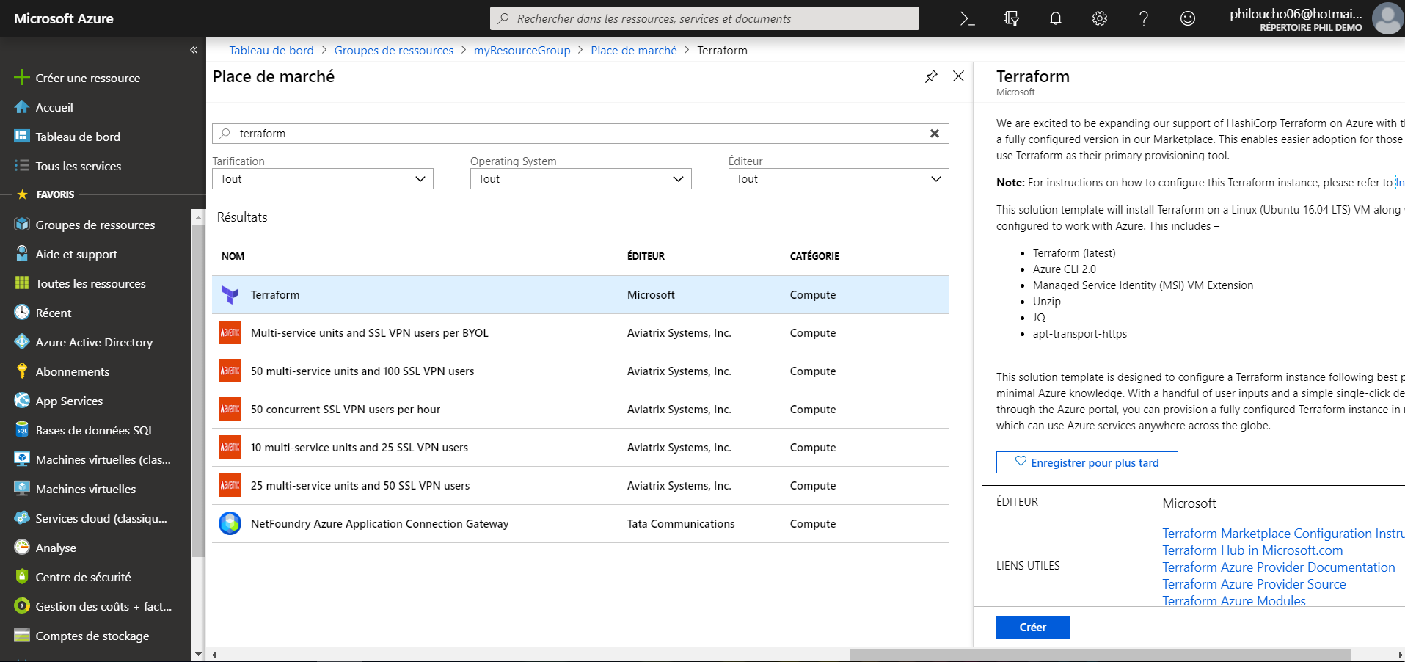Click Aviatrix icon for BYOL row
This screenshot has height=662, width=1405.
point(230,333)
